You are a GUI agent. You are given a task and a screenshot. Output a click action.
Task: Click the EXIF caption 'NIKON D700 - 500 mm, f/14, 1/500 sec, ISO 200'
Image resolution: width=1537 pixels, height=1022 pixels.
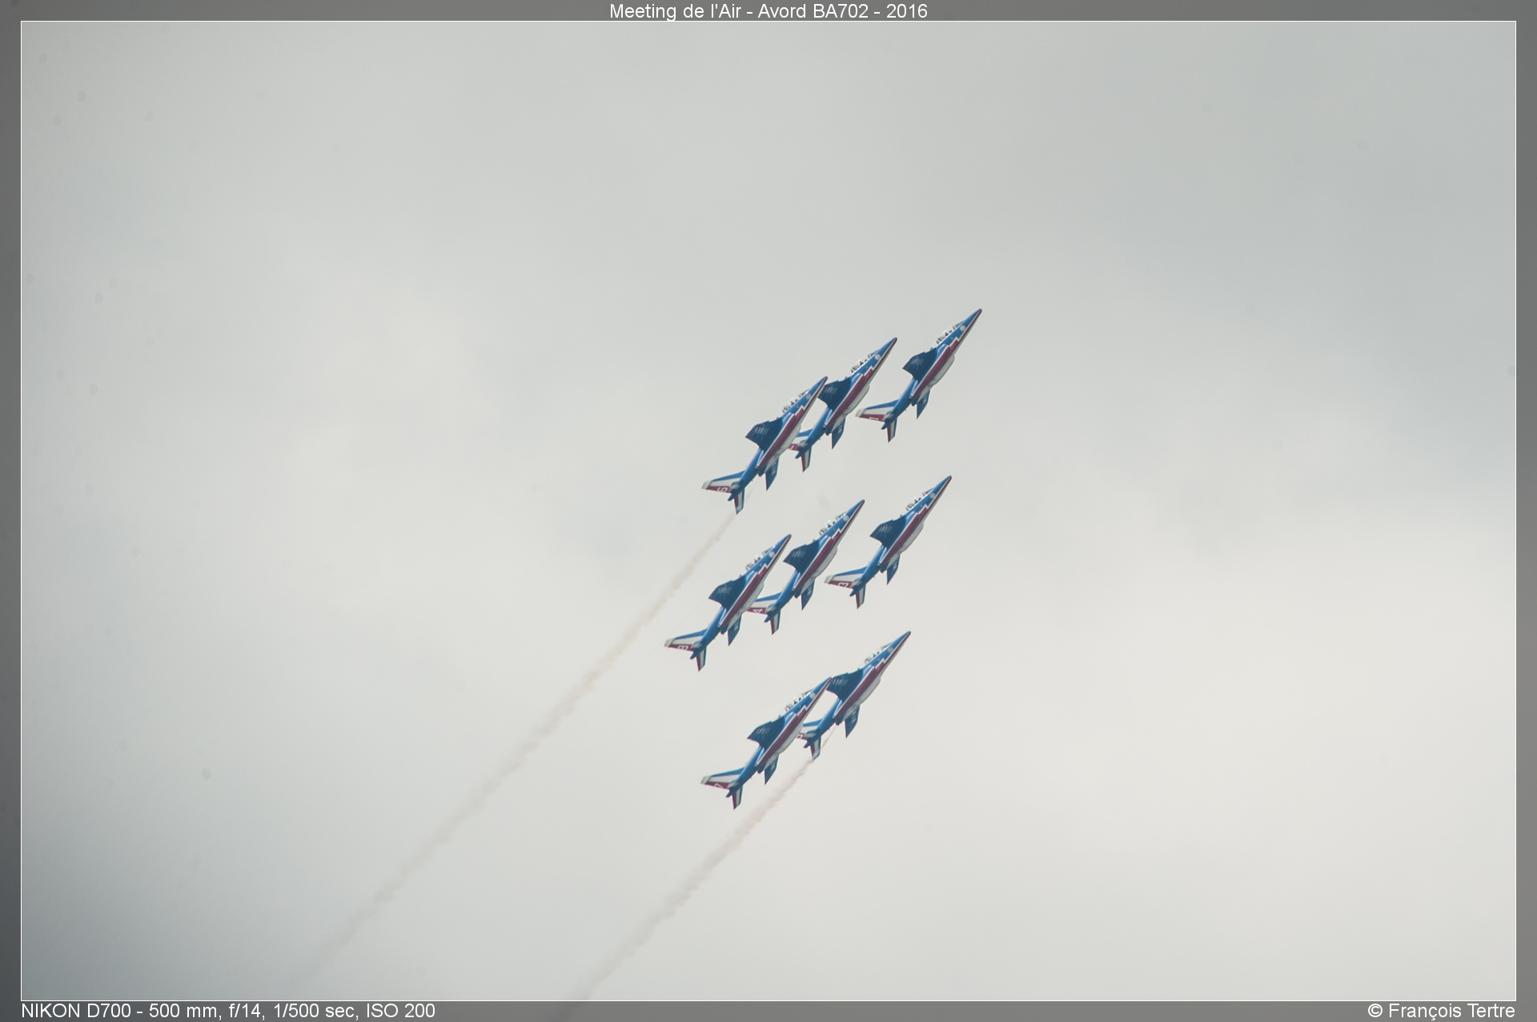(x=228, y=1011)
